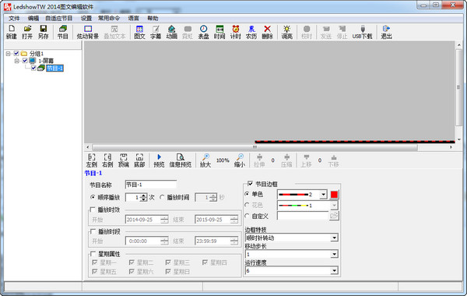Select the 节目-1 tree item
Image resolution: width=467 pixels, height=296 pixels.
pyautogui.click(x=54, y=69)
